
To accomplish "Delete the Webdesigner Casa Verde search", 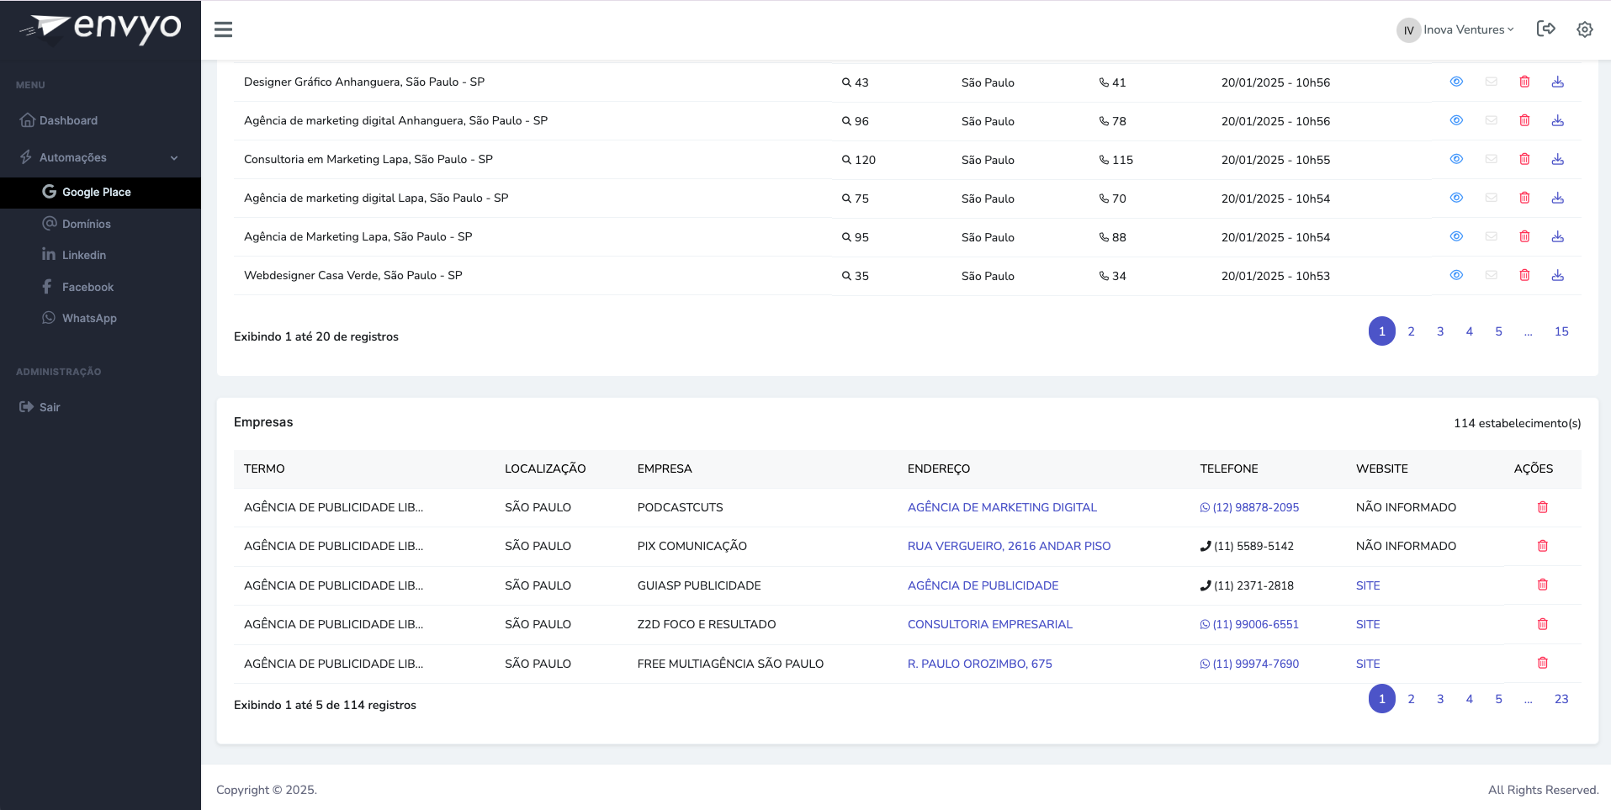I will [1524, 275].
